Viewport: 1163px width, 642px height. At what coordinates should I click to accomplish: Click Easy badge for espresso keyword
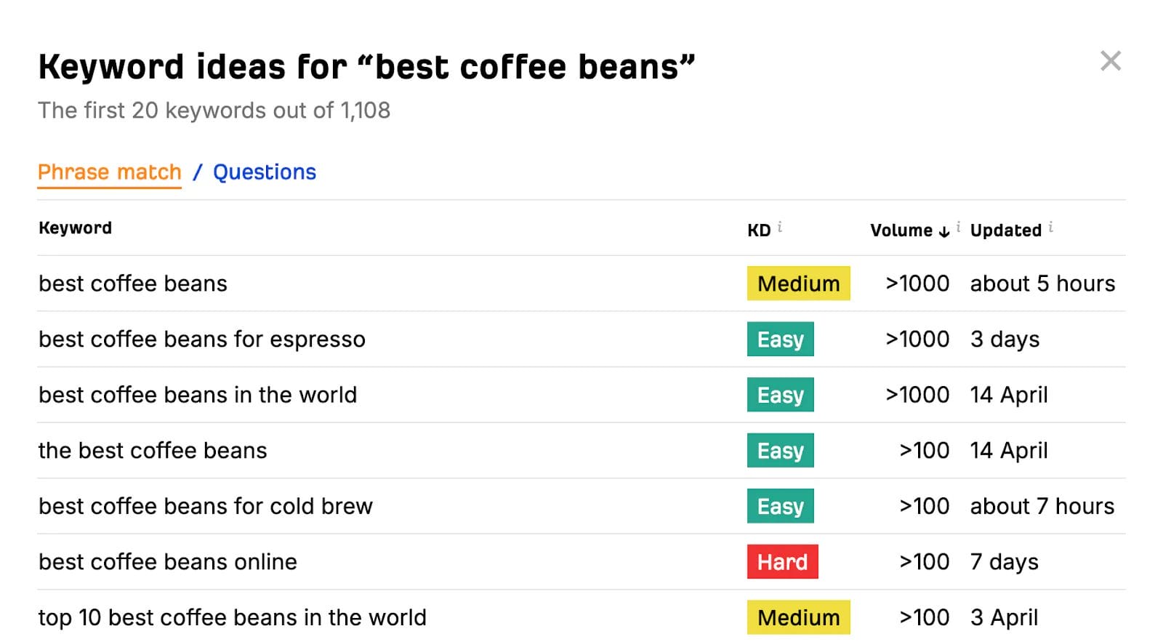point(780,340)
